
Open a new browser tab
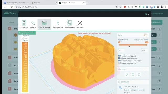[88, 3]
